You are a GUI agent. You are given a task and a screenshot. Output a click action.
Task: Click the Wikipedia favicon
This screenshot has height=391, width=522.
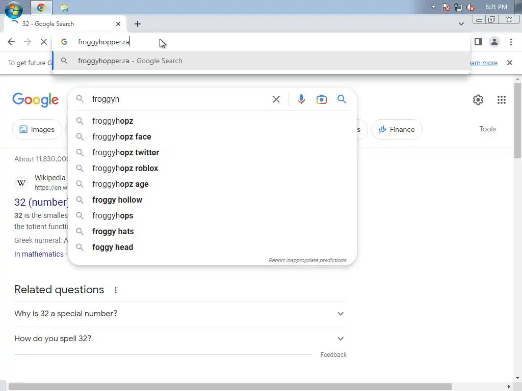click(21, 183)
